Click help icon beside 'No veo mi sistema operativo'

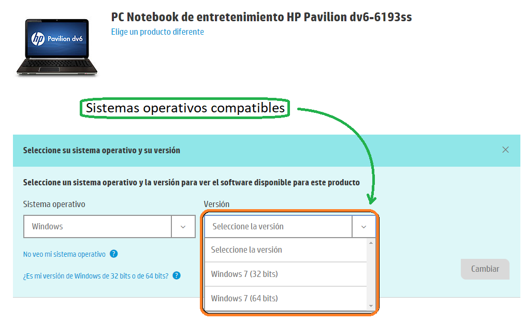113,254
